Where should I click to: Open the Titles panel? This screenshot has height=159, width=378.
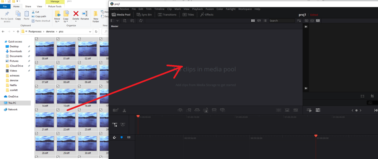click(188, 15)
